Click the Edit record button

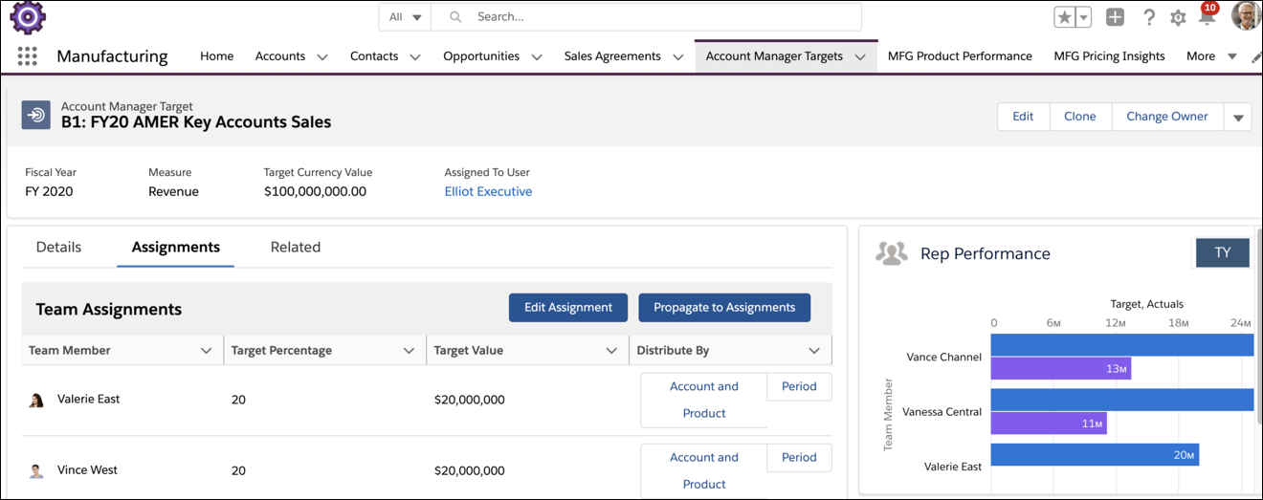(x=1023, y=117)
